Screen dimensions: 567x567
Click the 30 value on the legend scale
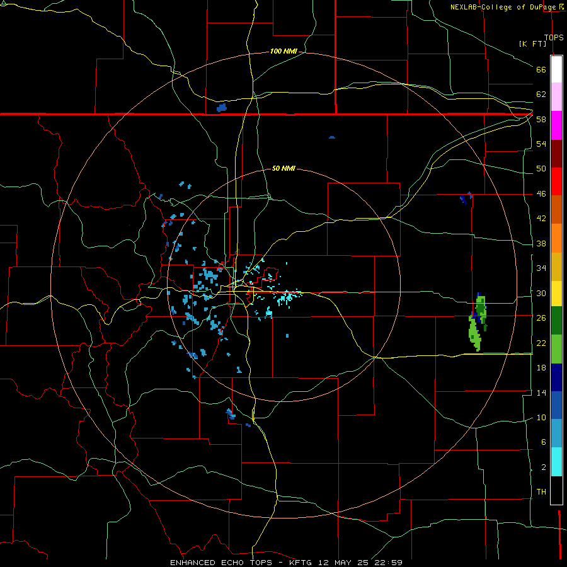541,293
